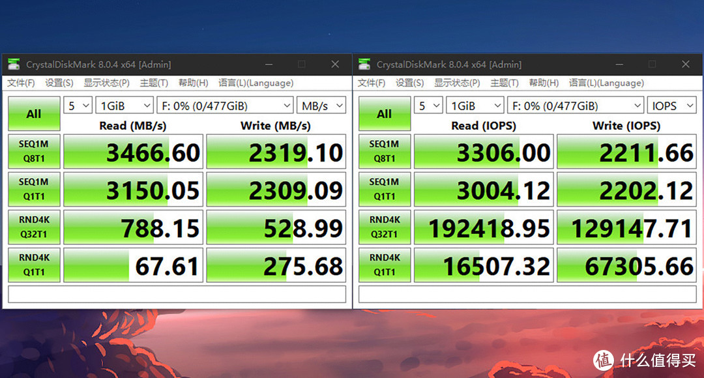The width and height of the screenshot is (704, 378).
Task: Start SEQ1M Q8T1 test in right window
Action: (385, 151)
